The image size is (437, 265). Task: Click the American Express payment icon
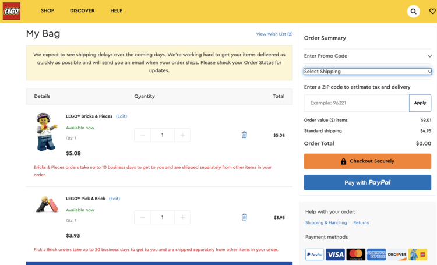pyautogui.click(x=376, y=255)
